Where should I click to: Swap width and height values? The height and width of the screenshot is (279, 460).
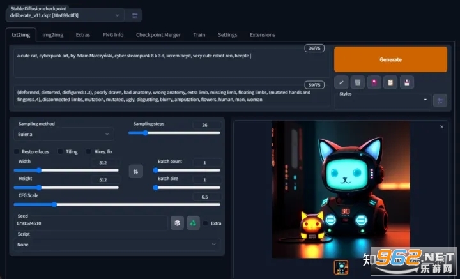[x=135, y=172]
